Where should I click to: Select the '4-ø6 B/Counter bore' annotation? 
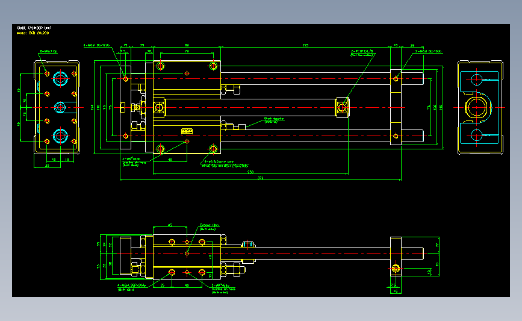click(219, 161)
